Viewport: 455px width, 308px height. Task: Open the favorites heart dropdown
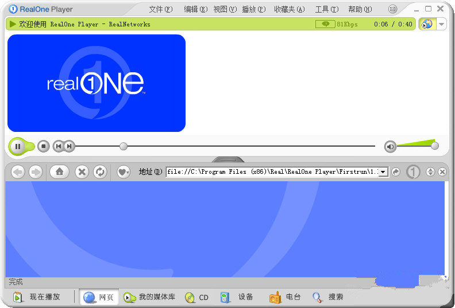124,172
